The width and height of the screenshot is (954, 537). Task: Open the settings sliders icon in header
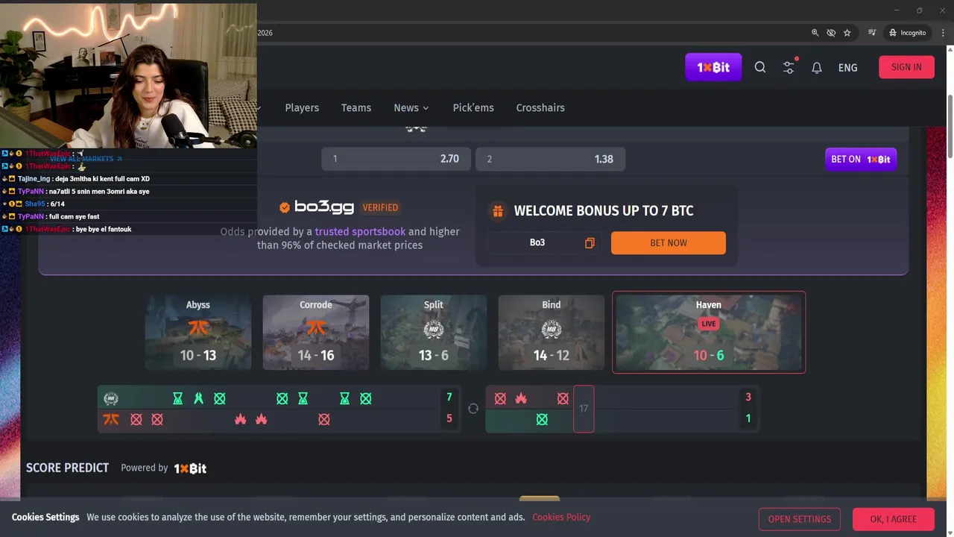(x=789, y=67)
